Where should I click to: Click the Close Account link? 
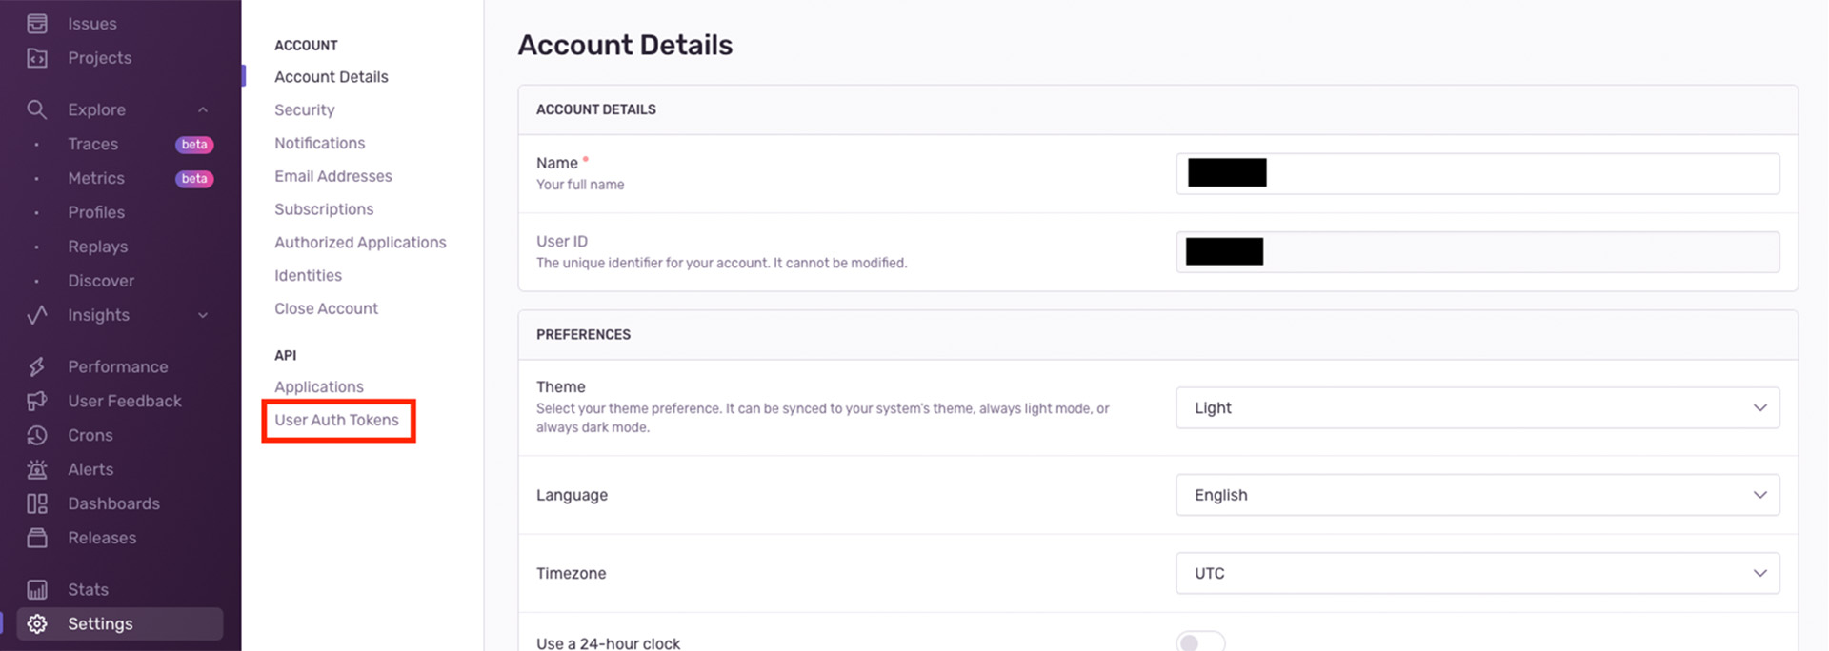(326, 308)
